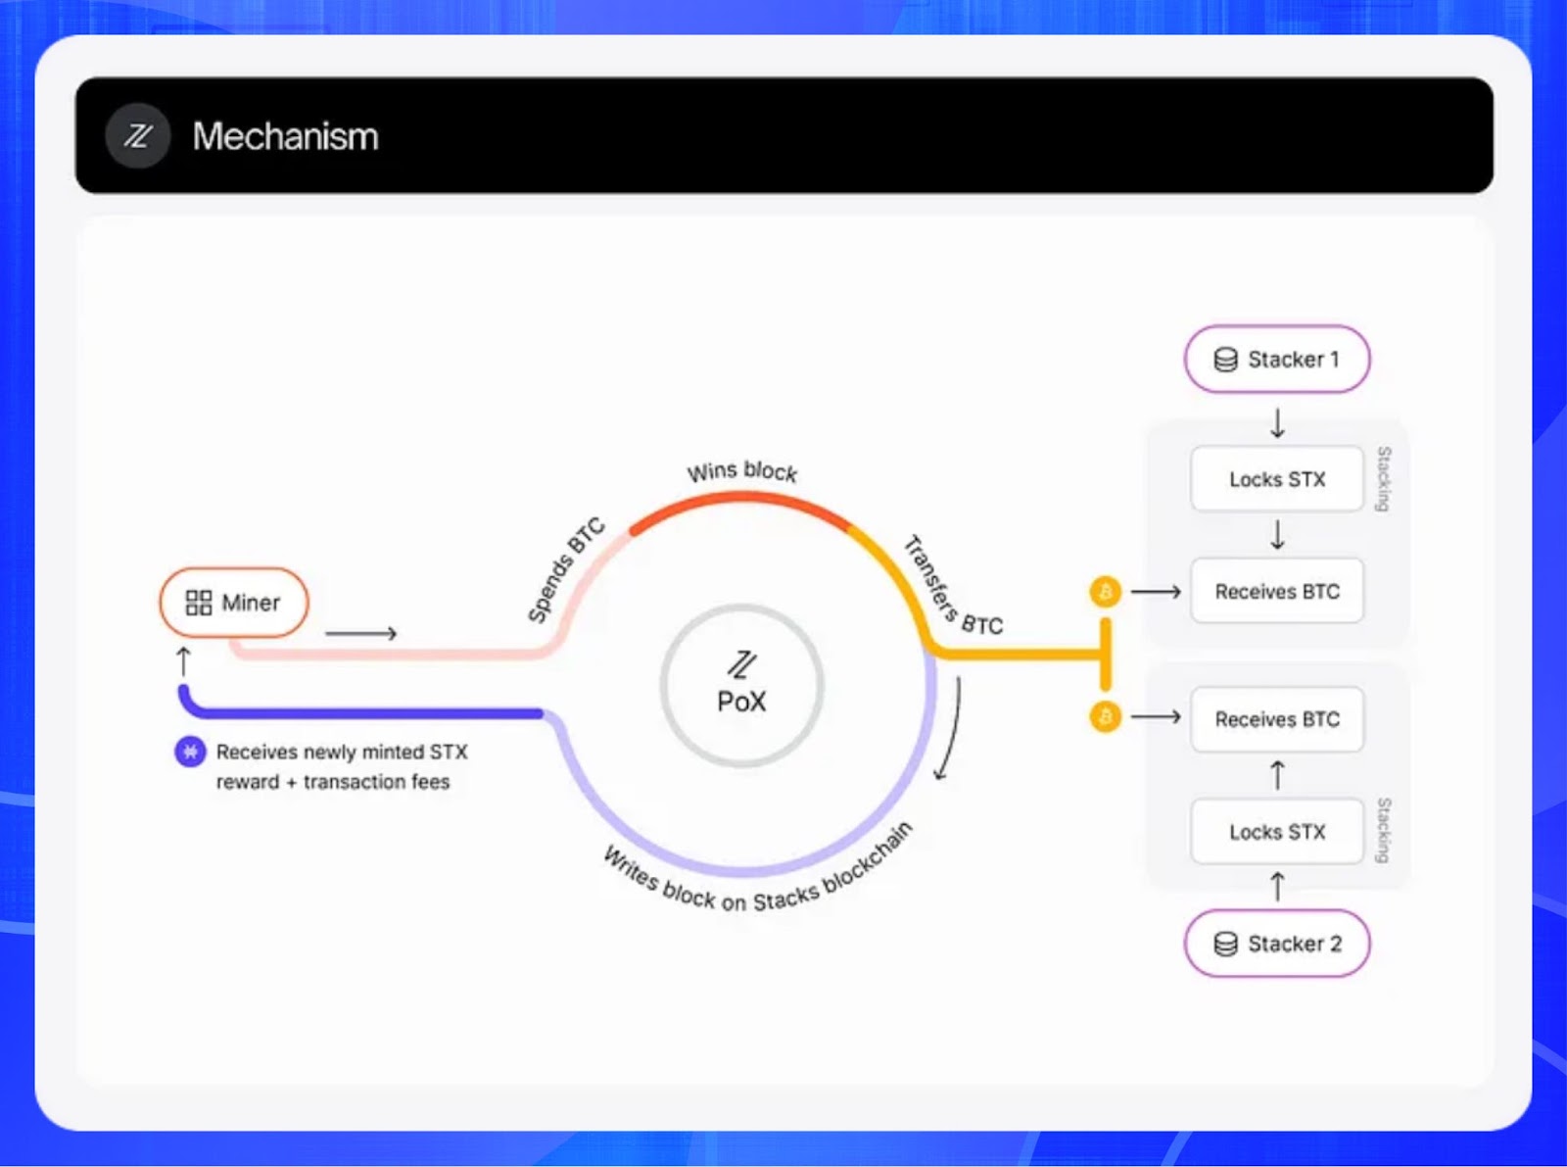Click Locks STX box above Stacker 2
The width and height of the screenshot is (1567, 1167).
coord(1276,832)
